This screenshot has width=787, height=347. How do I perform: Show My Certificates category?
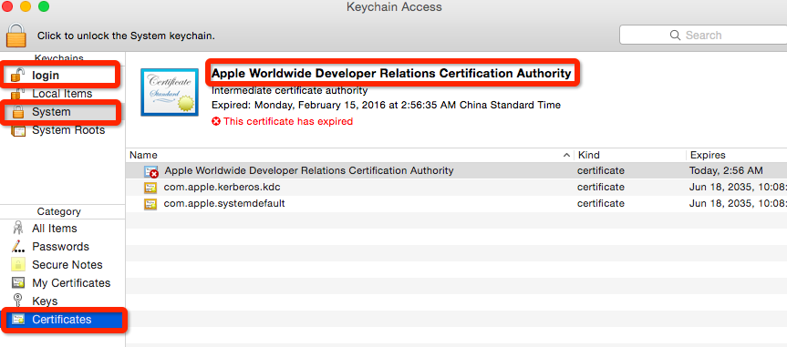point(71,283)
